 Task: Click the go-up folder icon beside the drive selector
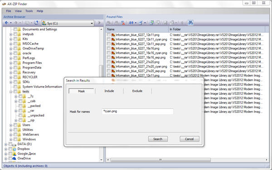(36, 23)
